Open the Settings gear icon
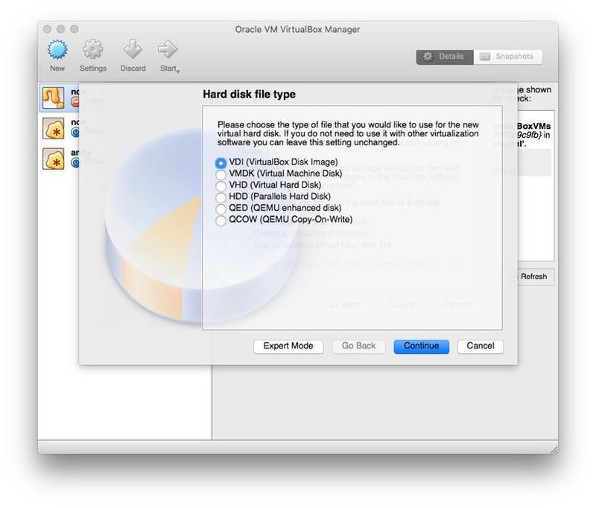The image size is (596, 508). 92,49
